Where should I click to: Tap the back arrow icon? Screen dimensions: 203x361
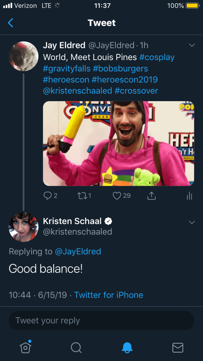pyautogui.click(x=10, y=23)
